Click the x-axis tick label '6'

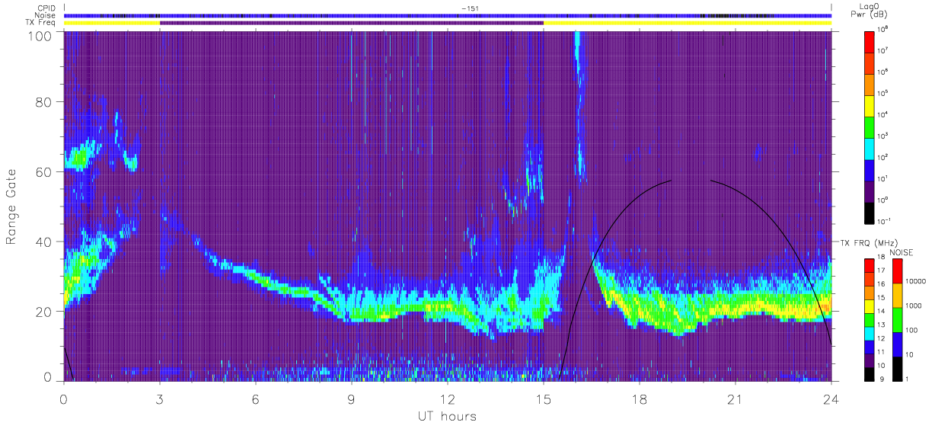coord(256,400)
